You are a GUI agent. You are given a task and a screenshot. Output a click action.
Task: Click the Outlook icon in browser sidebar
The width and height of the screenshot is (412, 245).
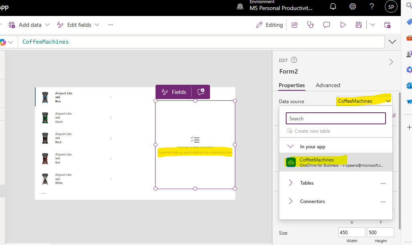coord(409,86)
